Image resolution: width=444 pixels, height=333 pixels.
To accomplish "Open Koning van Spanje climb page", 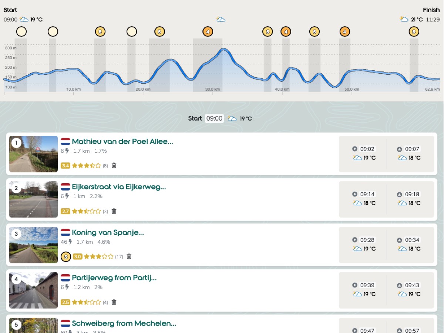I will (108, 232).
